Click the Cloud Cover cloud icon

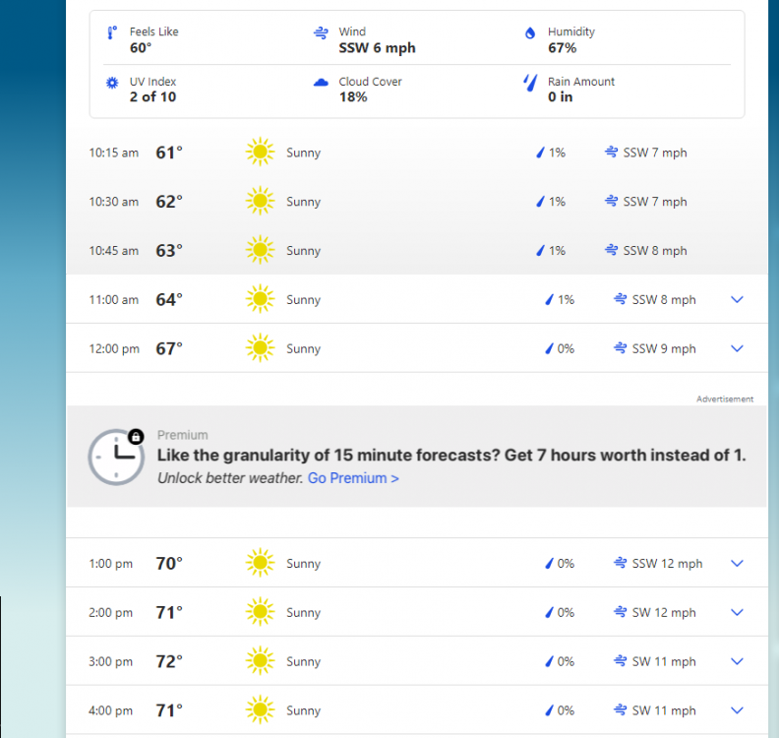[321, 83]
